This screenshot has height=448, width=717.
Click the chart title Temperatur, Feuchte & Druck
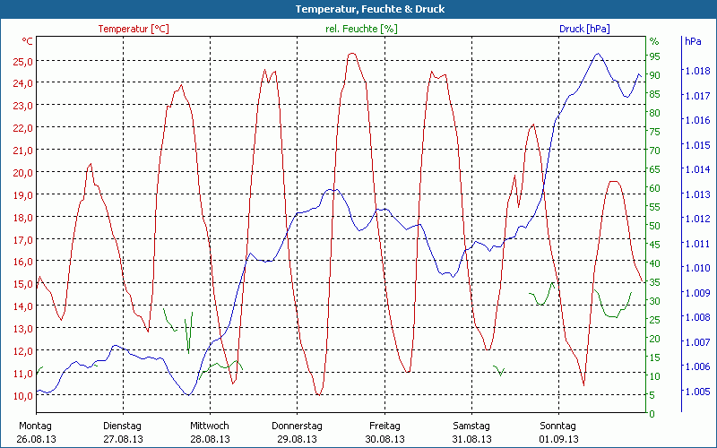tap(370, 9)
